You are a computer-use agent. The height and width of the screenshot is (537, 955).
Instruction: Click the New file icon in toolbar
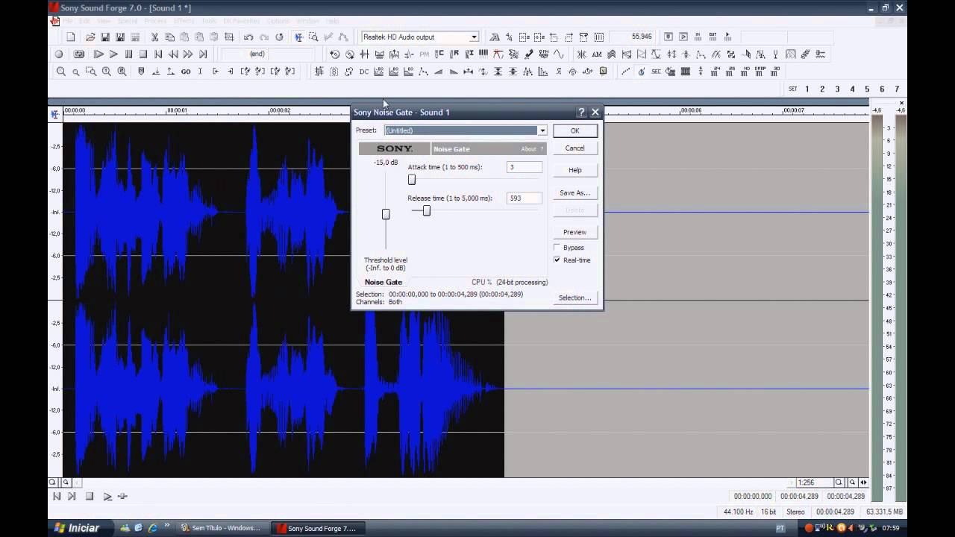point(70,37)
